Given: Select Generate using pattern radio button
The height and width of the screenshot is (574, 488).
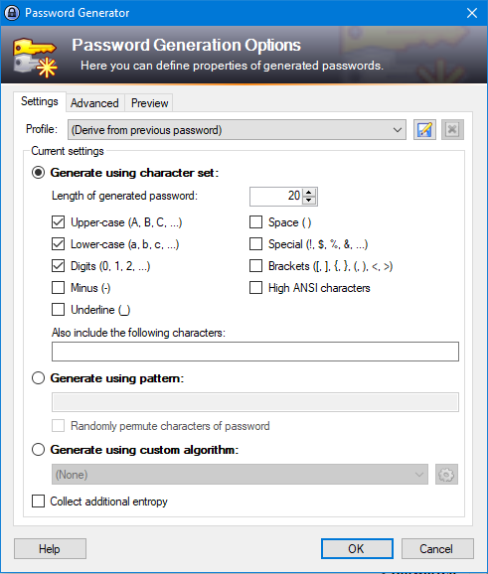Looking at the screenshot, I should click(x=38, y=377).
